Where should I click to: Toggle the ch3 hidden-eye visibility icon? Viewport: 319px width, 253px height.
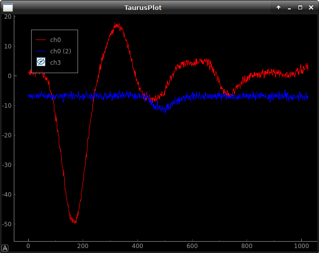[x=41, y=62]
